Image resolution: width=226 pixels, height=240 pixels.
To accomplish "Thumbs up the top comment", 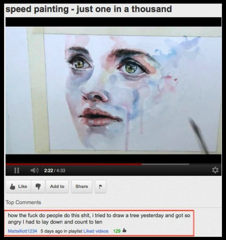I will [x=125, y=230].
